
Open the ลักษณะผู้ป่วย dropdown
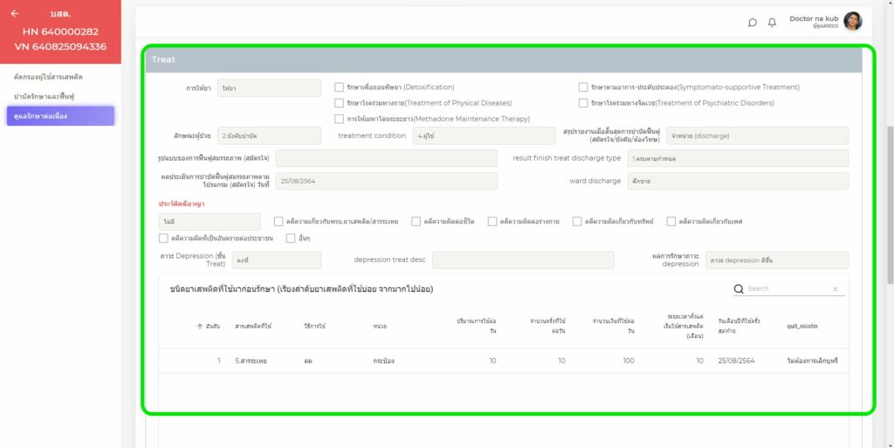point(269,136)
